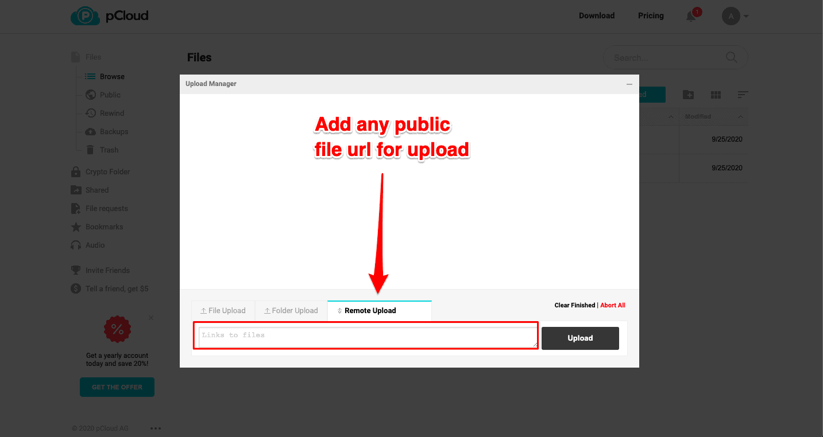This screenshot has width=823, height=437.
Task: Create a new folder
Action: tap(688, 94)
